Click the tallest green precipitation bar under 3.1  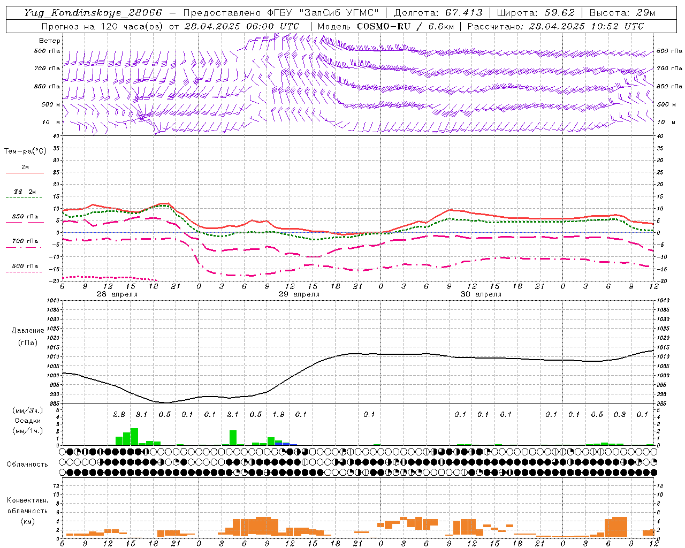point(134,437)
